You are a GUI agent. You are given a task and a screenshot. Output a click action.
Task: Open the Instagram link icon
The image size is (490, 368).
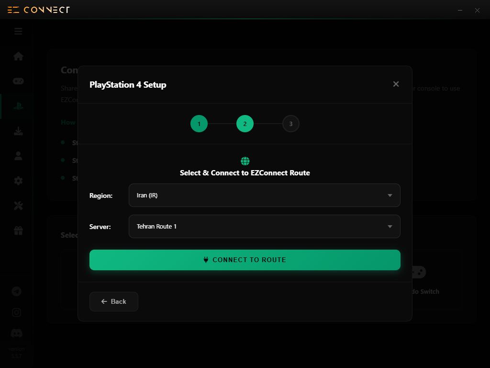pos(17,312)
